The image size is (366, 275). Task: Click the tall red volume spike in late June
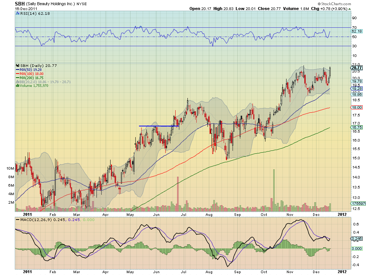click(178, 194)
